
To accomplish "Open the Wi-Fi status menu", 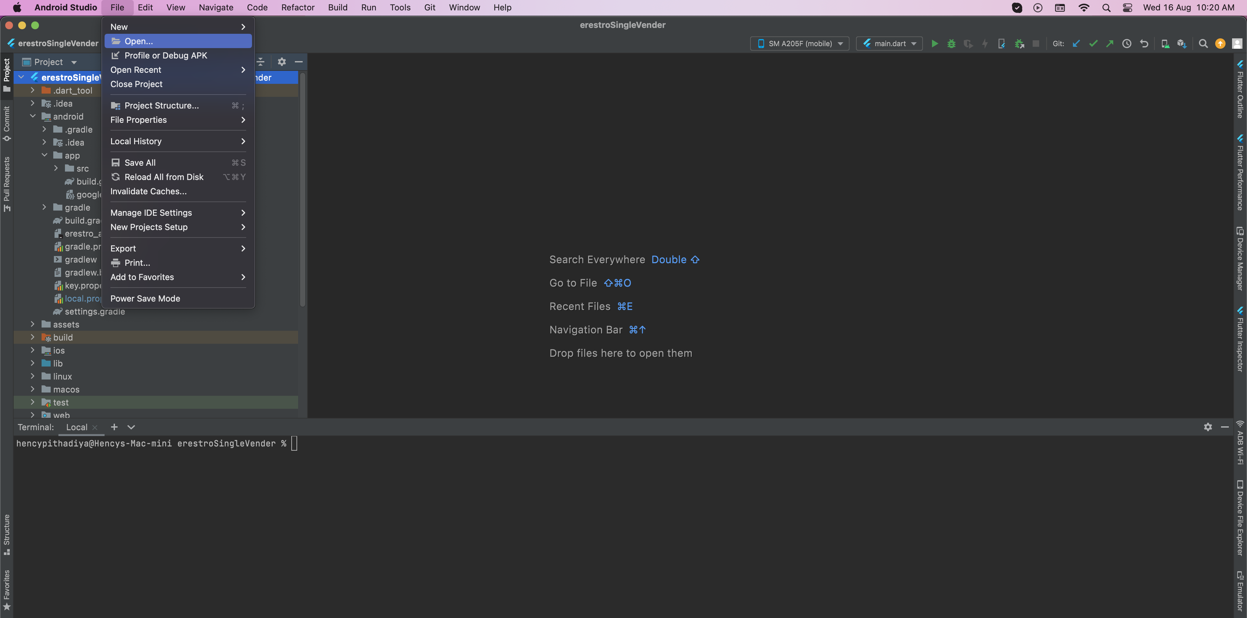I will pos(1084,7).
